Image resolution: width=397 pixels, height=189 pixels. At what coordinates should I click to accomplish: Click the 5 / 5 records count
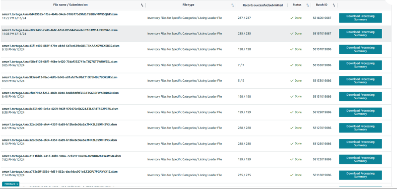point(241,81)
